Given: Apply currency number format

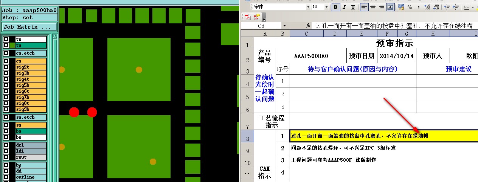Looking at the screenshot, I should coord(401,7).
